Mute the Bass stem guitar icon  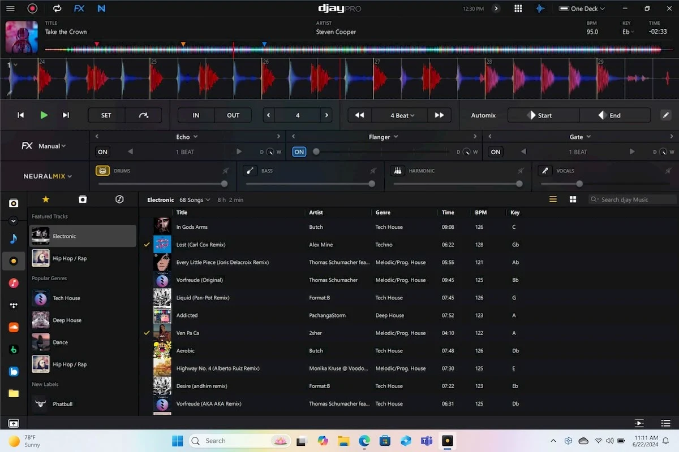(250, 171)
